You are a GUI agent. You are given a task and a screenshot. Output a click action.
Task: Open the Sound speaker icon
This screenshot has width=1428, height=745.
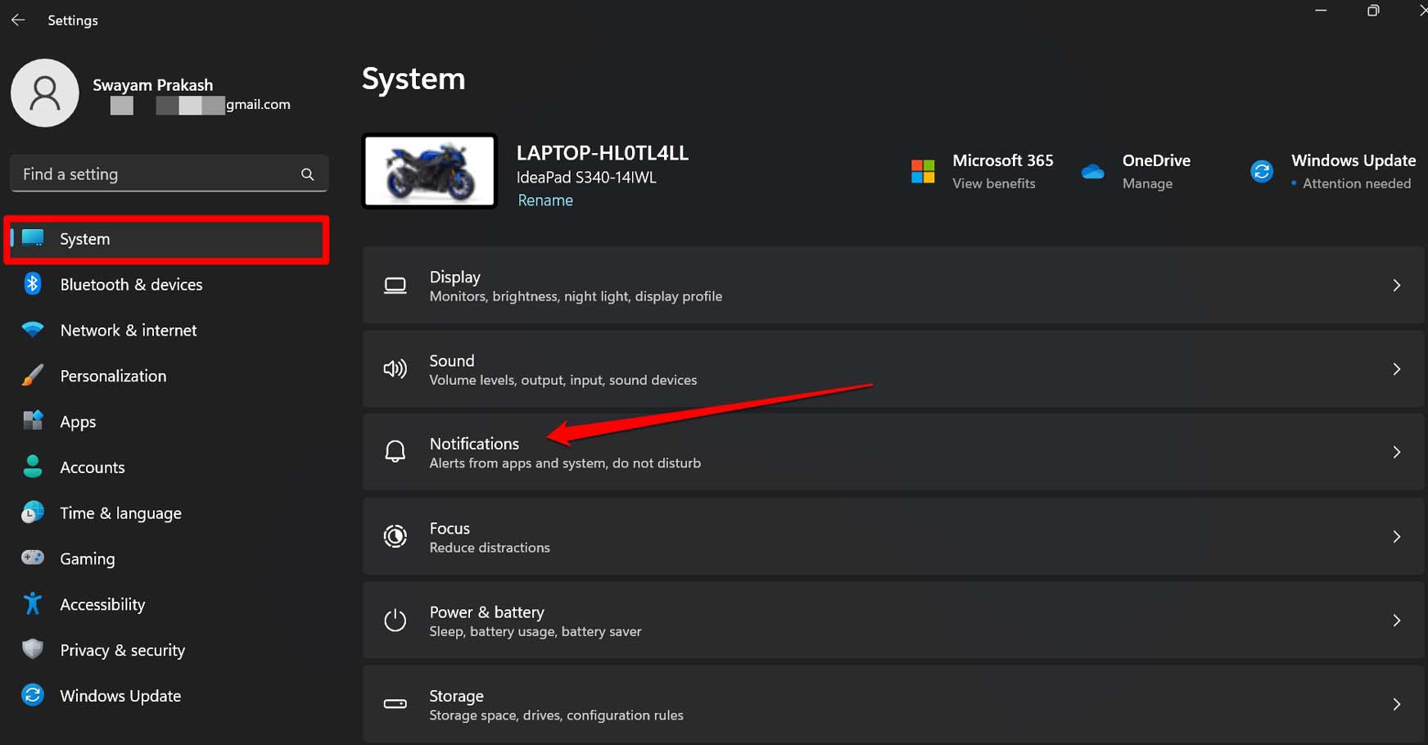coord(395,369)
